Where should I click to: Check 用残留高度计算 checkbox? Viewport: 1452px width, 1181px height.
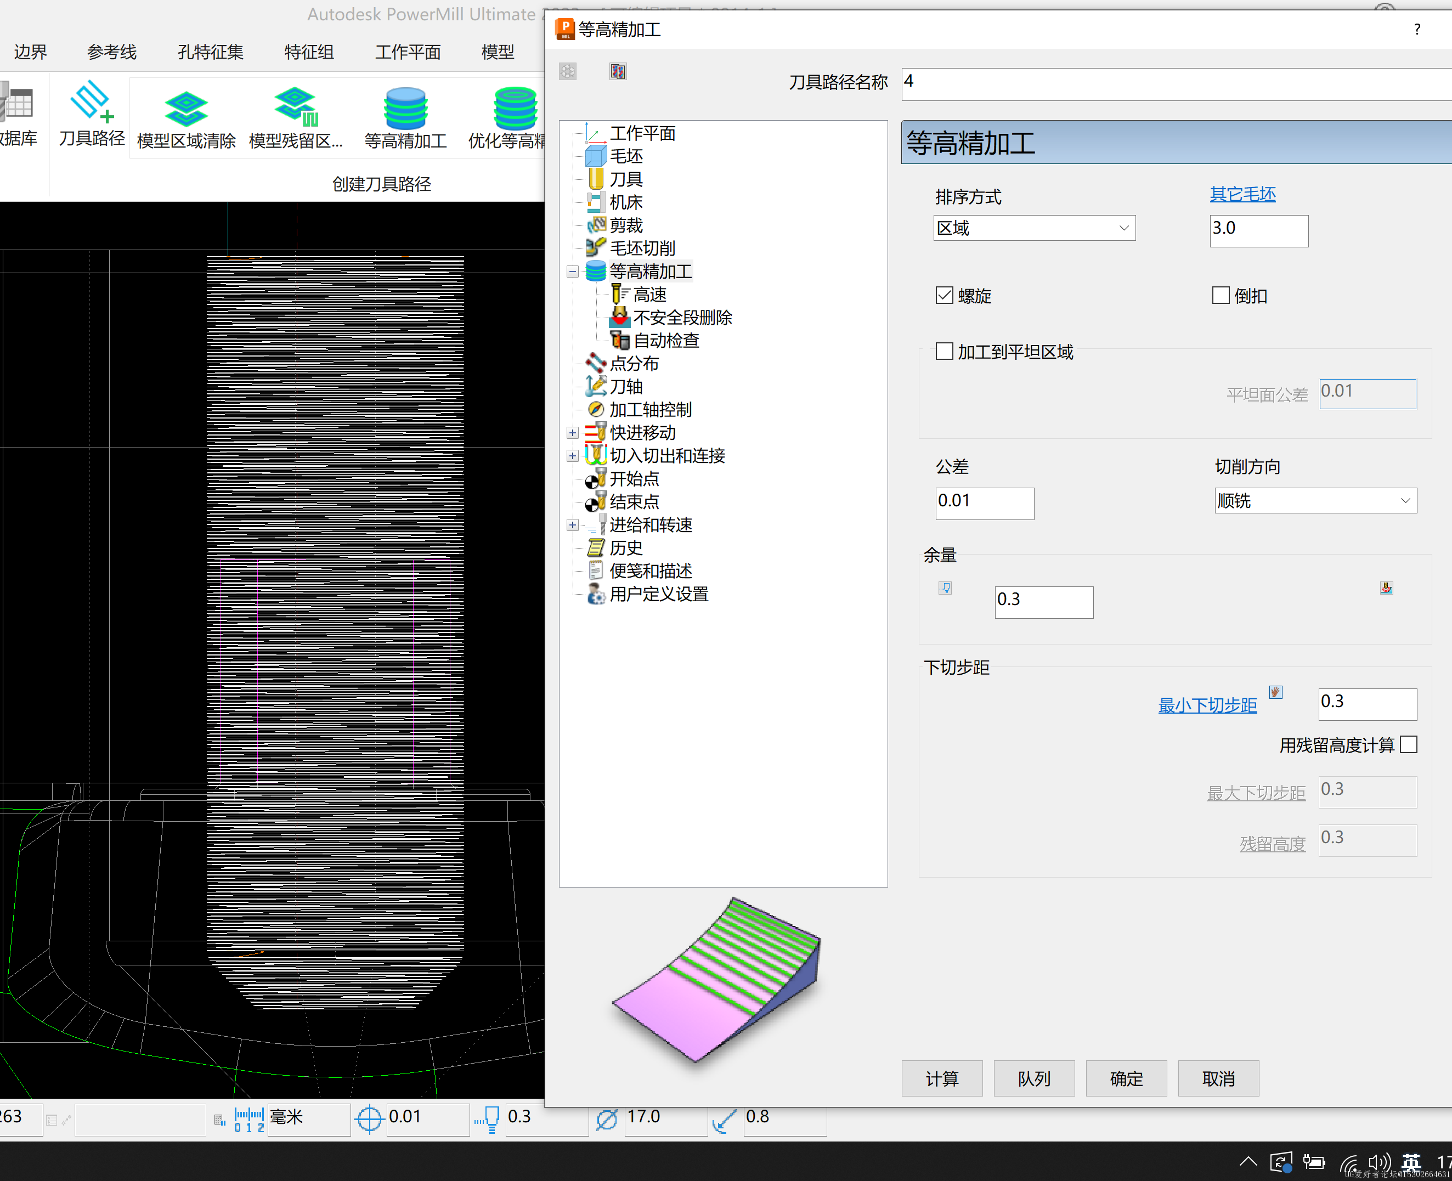coord(1409,745)
